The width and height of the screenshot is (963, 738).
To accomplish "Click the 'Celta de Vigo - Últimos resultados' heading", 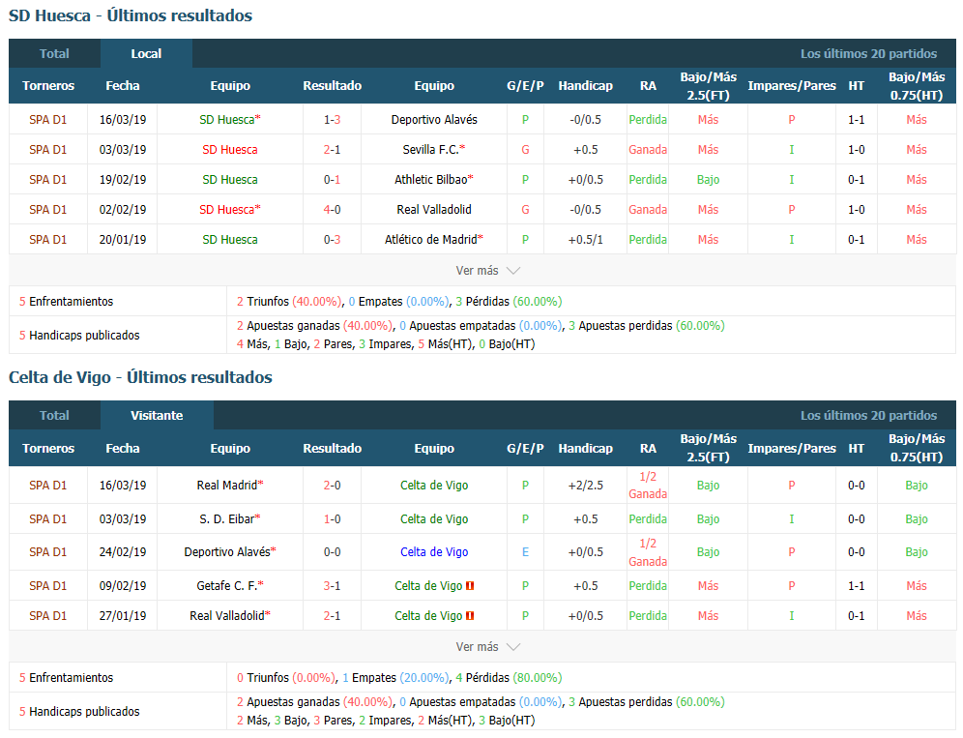I will [140, 377].
